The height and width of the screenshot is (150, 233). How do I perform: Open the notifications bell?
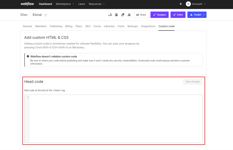pyautogui.click(x=181, y=4)
